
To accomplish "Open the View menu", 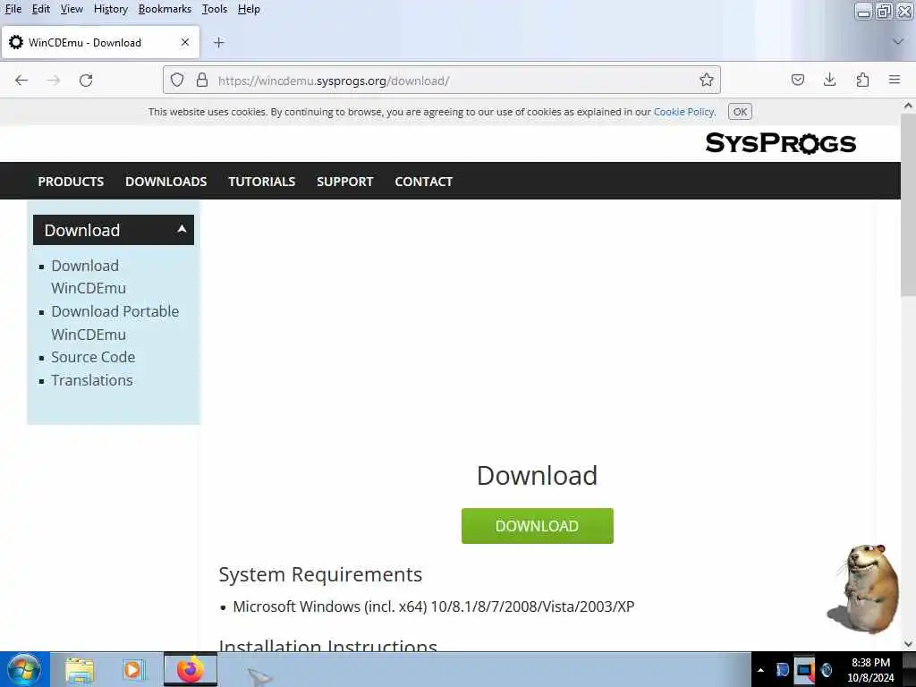I will pos(72,9).
